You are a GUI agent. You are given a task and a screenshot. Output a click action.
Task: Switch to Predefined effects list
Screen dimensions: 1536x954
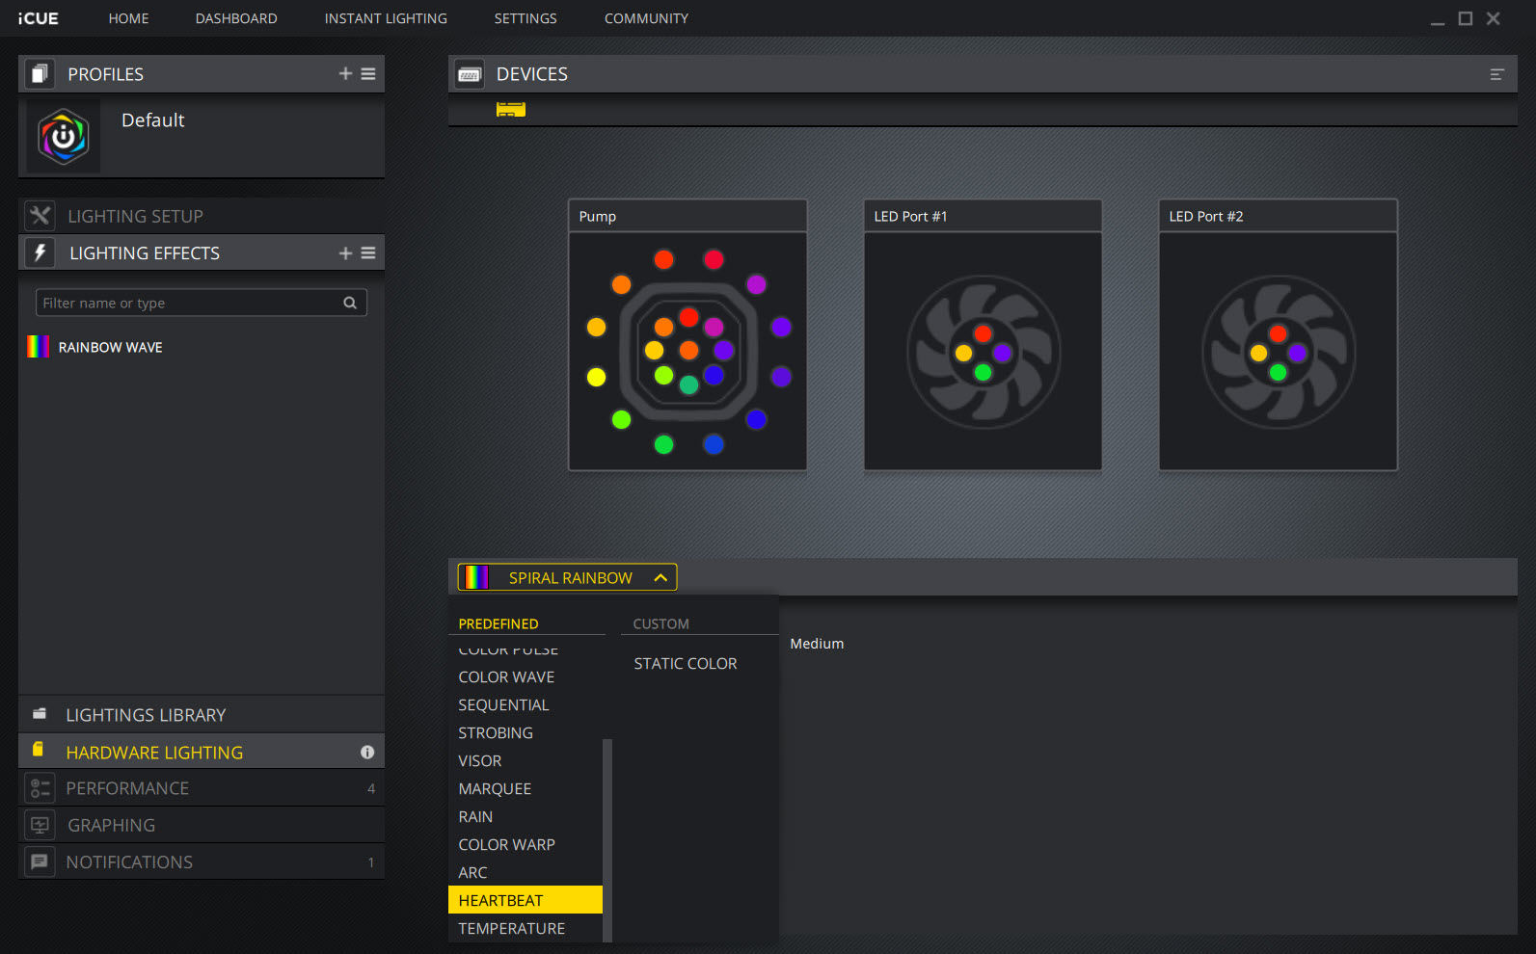499,623
